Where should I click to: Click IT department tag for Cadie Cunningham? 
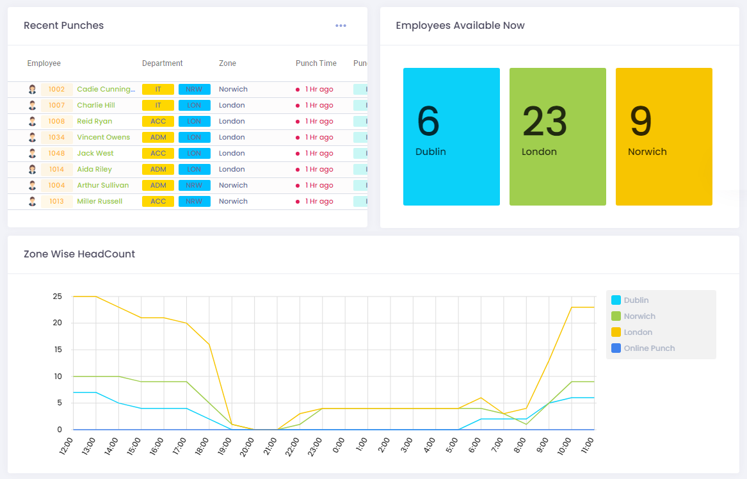click(x=158, y=89)
